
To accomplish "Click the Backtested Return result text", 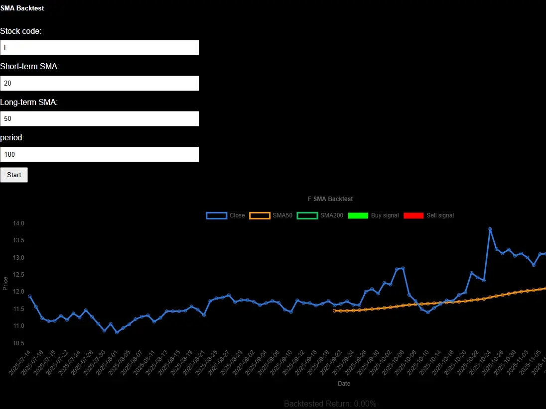I will click(x=330, y=404).
